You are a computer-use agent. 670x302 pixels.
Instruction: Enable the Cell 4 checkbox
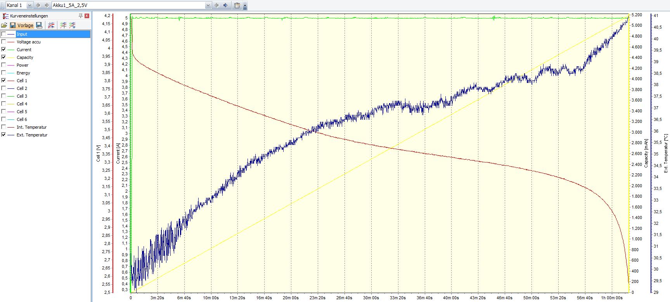[x=3, y=104]
